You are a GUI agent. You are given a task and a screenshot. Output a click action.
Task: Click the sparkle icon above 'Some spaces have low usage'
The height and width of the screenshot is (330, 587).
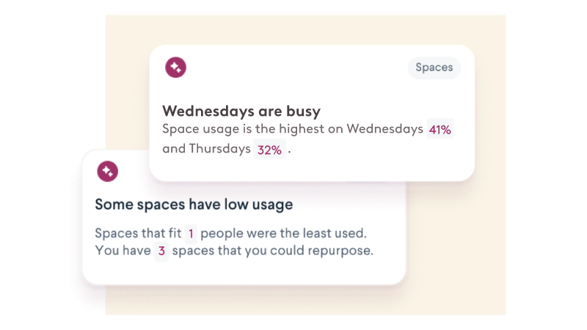click(x=108, y=172)
